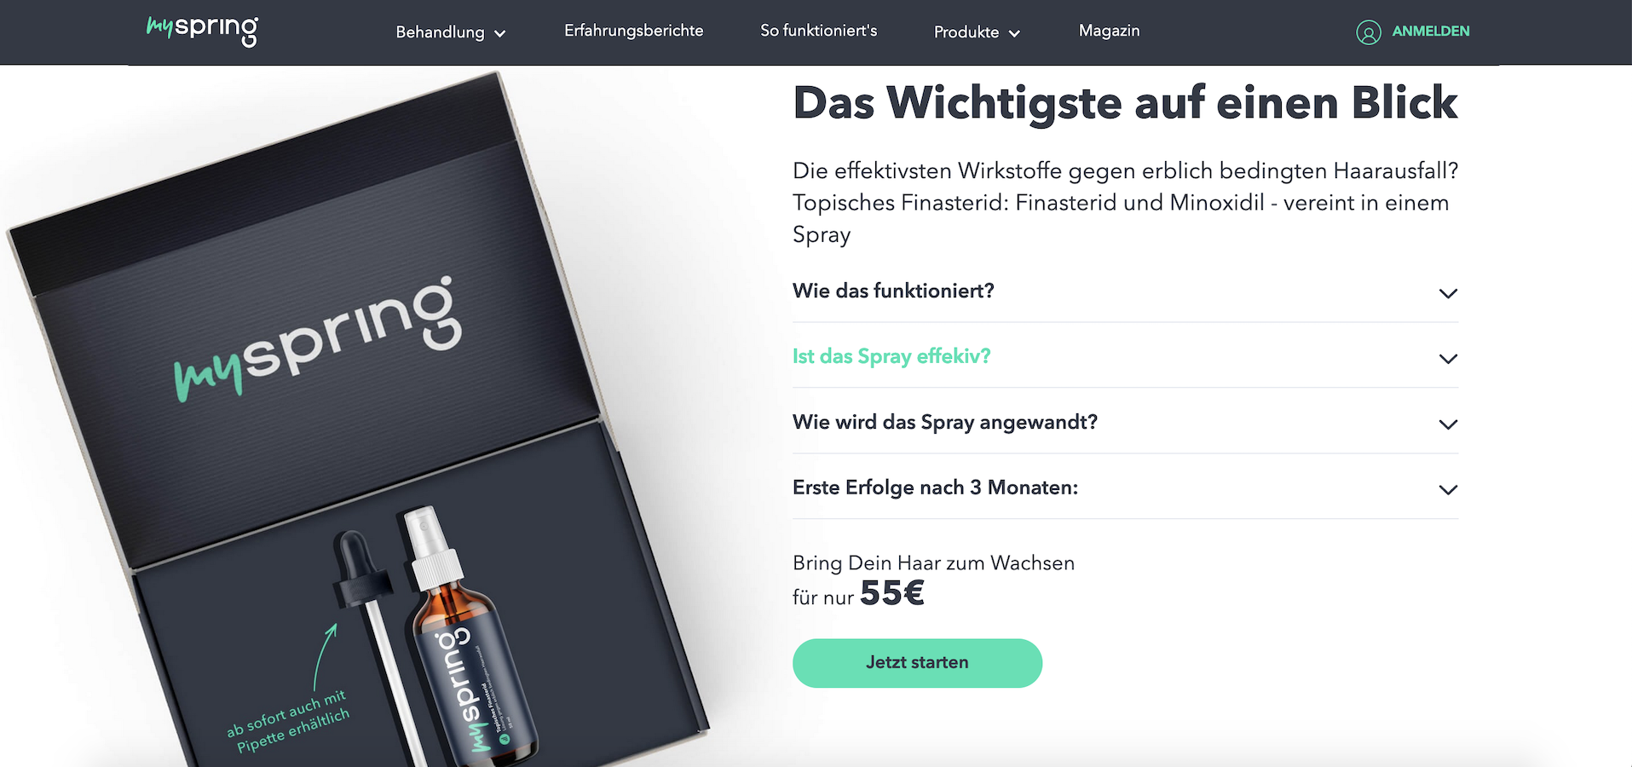Image resolution: width=1632 pixels, height=767 pixels.
Task: Click the myspring logo in header
Action: tap(202, 31)
